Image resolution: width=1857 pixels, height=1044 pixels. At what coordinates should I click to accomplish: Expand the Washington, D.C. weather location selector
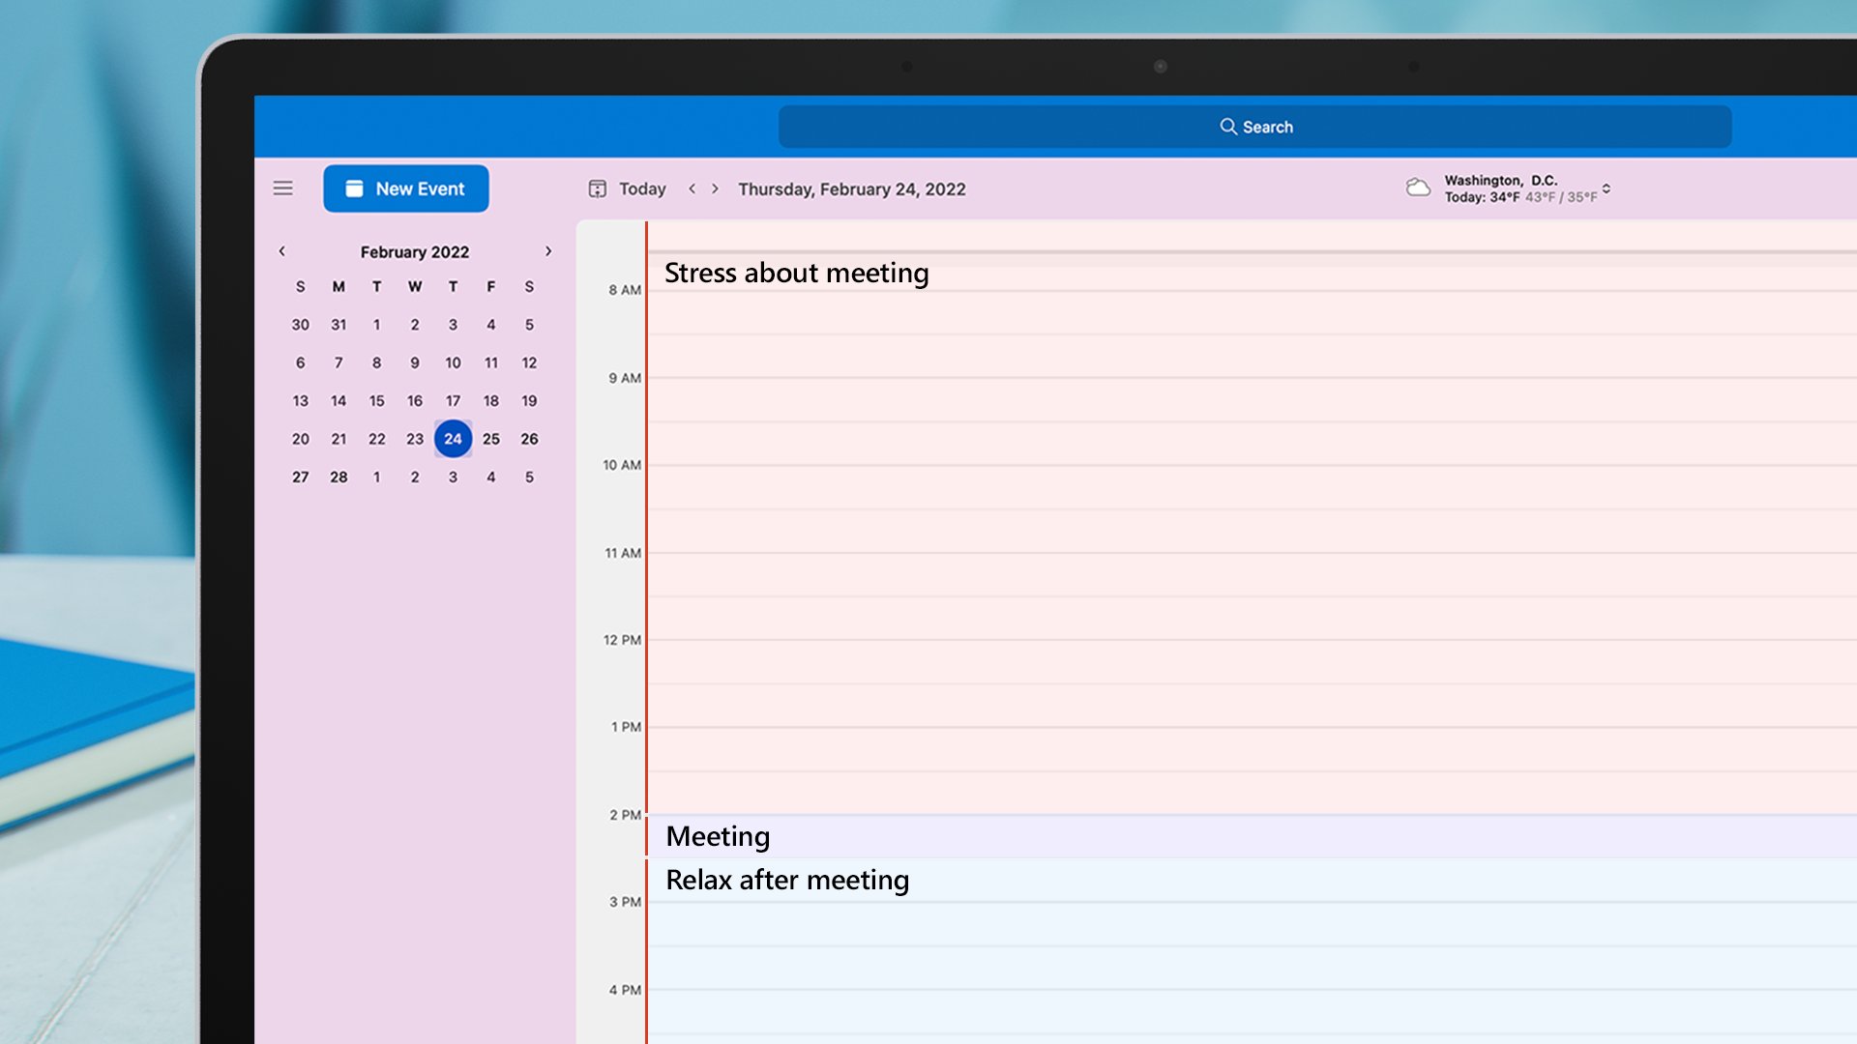point(1606,188)
